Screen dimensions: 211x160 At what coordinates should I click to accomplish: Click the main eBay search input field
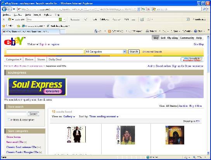pos(45,52)
